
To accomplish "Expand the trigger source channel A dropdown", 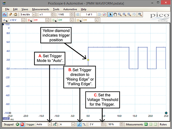I will coord(73,124).
